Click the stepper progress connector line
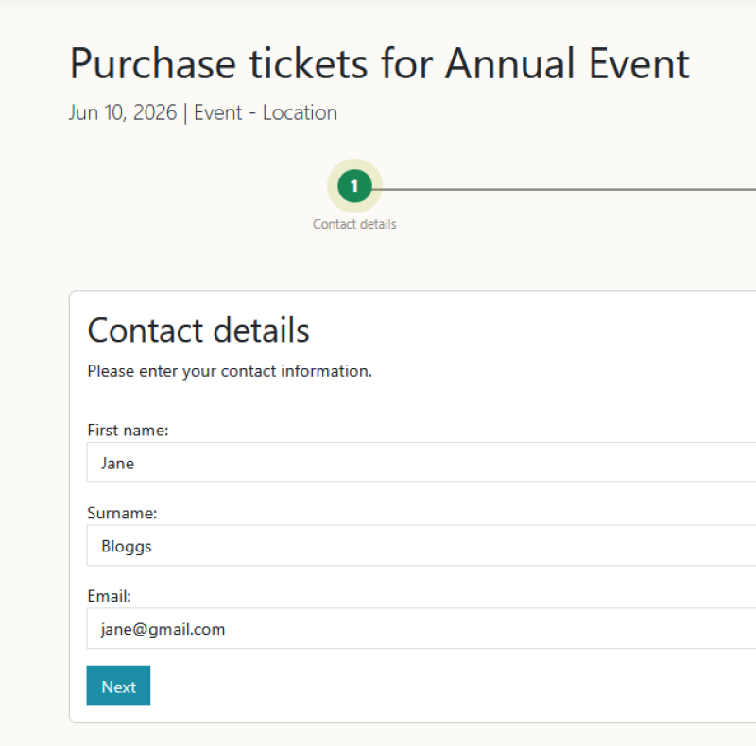The height and width of the screenshot is (746, 756). 567,188
